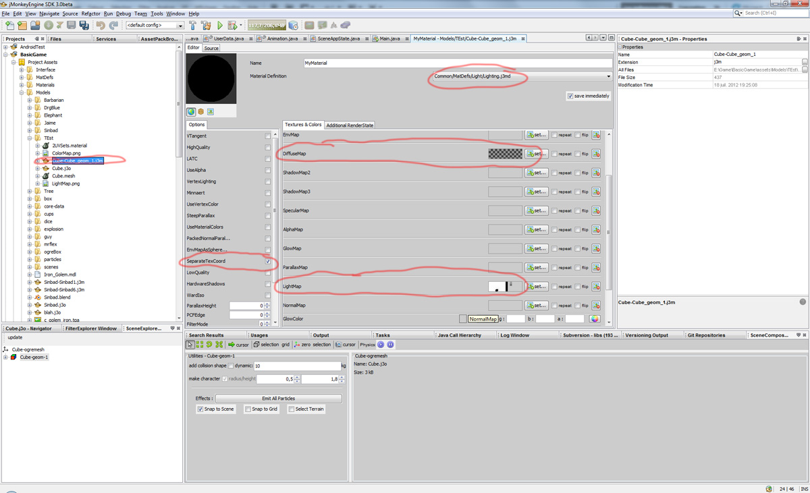This screenshot has width=810, height=493.
Task: Uncheck the SeparateTexCoord option
Action: [268, 261]
